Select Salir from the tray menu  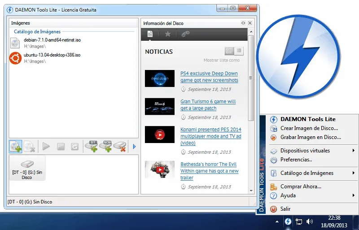[x=285, y=209]
